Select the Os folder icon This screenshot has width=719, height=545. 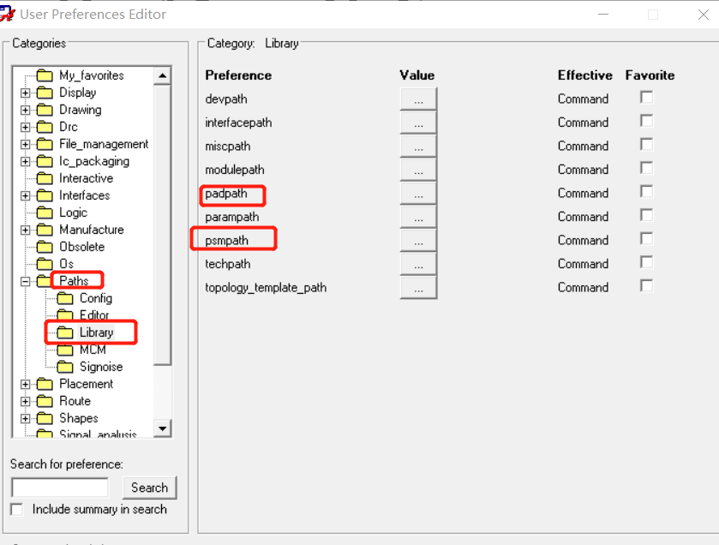pos(45,264)
